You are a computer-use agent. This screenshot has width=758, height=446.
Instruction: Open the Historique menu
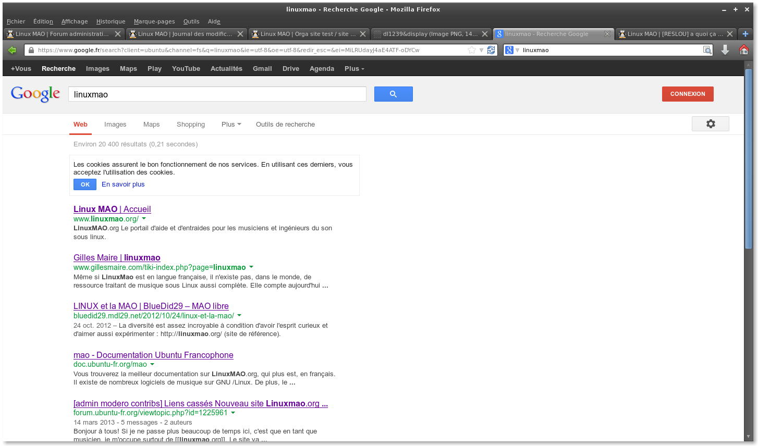(x=111, y=21)
